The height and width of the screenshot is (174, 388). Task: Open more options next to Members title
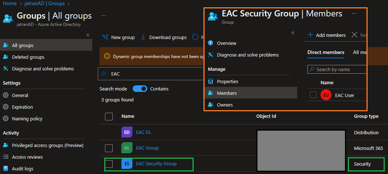[x=354, y=13]
